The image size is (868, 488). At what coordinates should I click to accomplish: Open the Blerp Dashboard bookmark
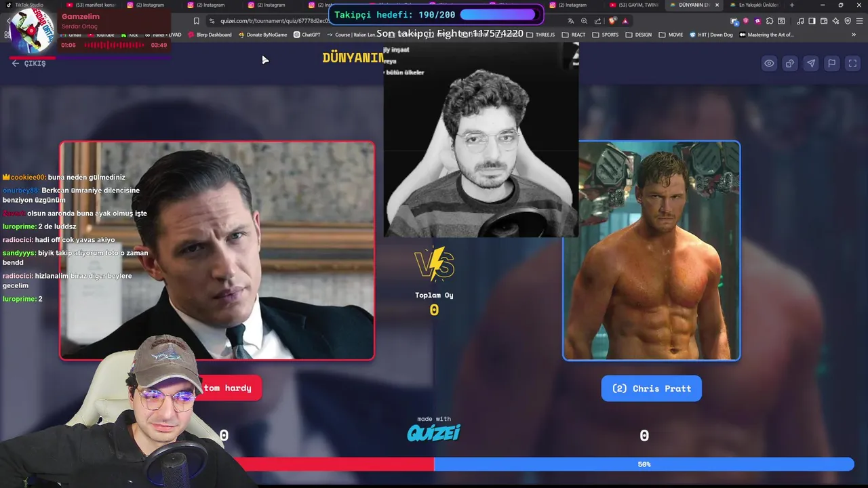(210, 35)
